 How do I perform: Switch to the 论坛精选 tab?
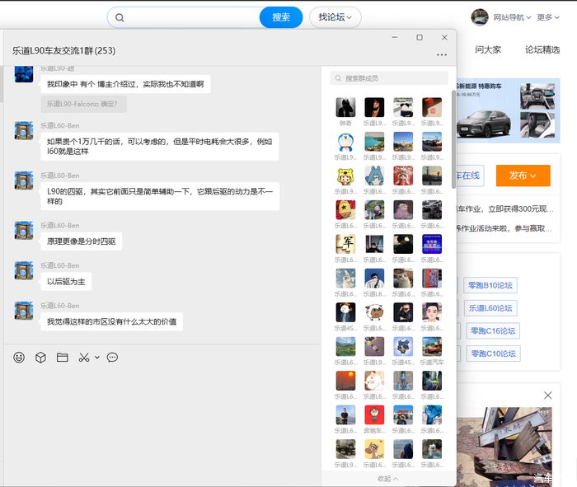coord(542,49)
